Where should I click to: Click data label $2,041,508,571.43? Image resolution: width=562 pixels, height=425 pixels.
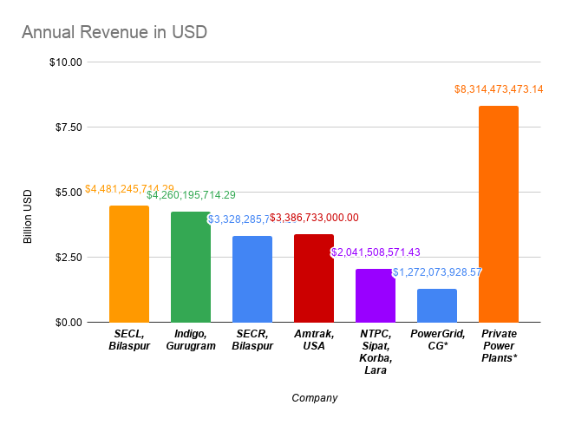[x=376, y=252]
